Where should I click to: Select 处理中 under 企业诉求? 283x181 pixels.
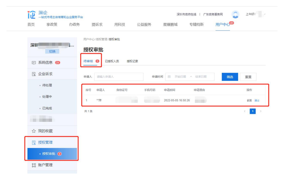point(47,97)
